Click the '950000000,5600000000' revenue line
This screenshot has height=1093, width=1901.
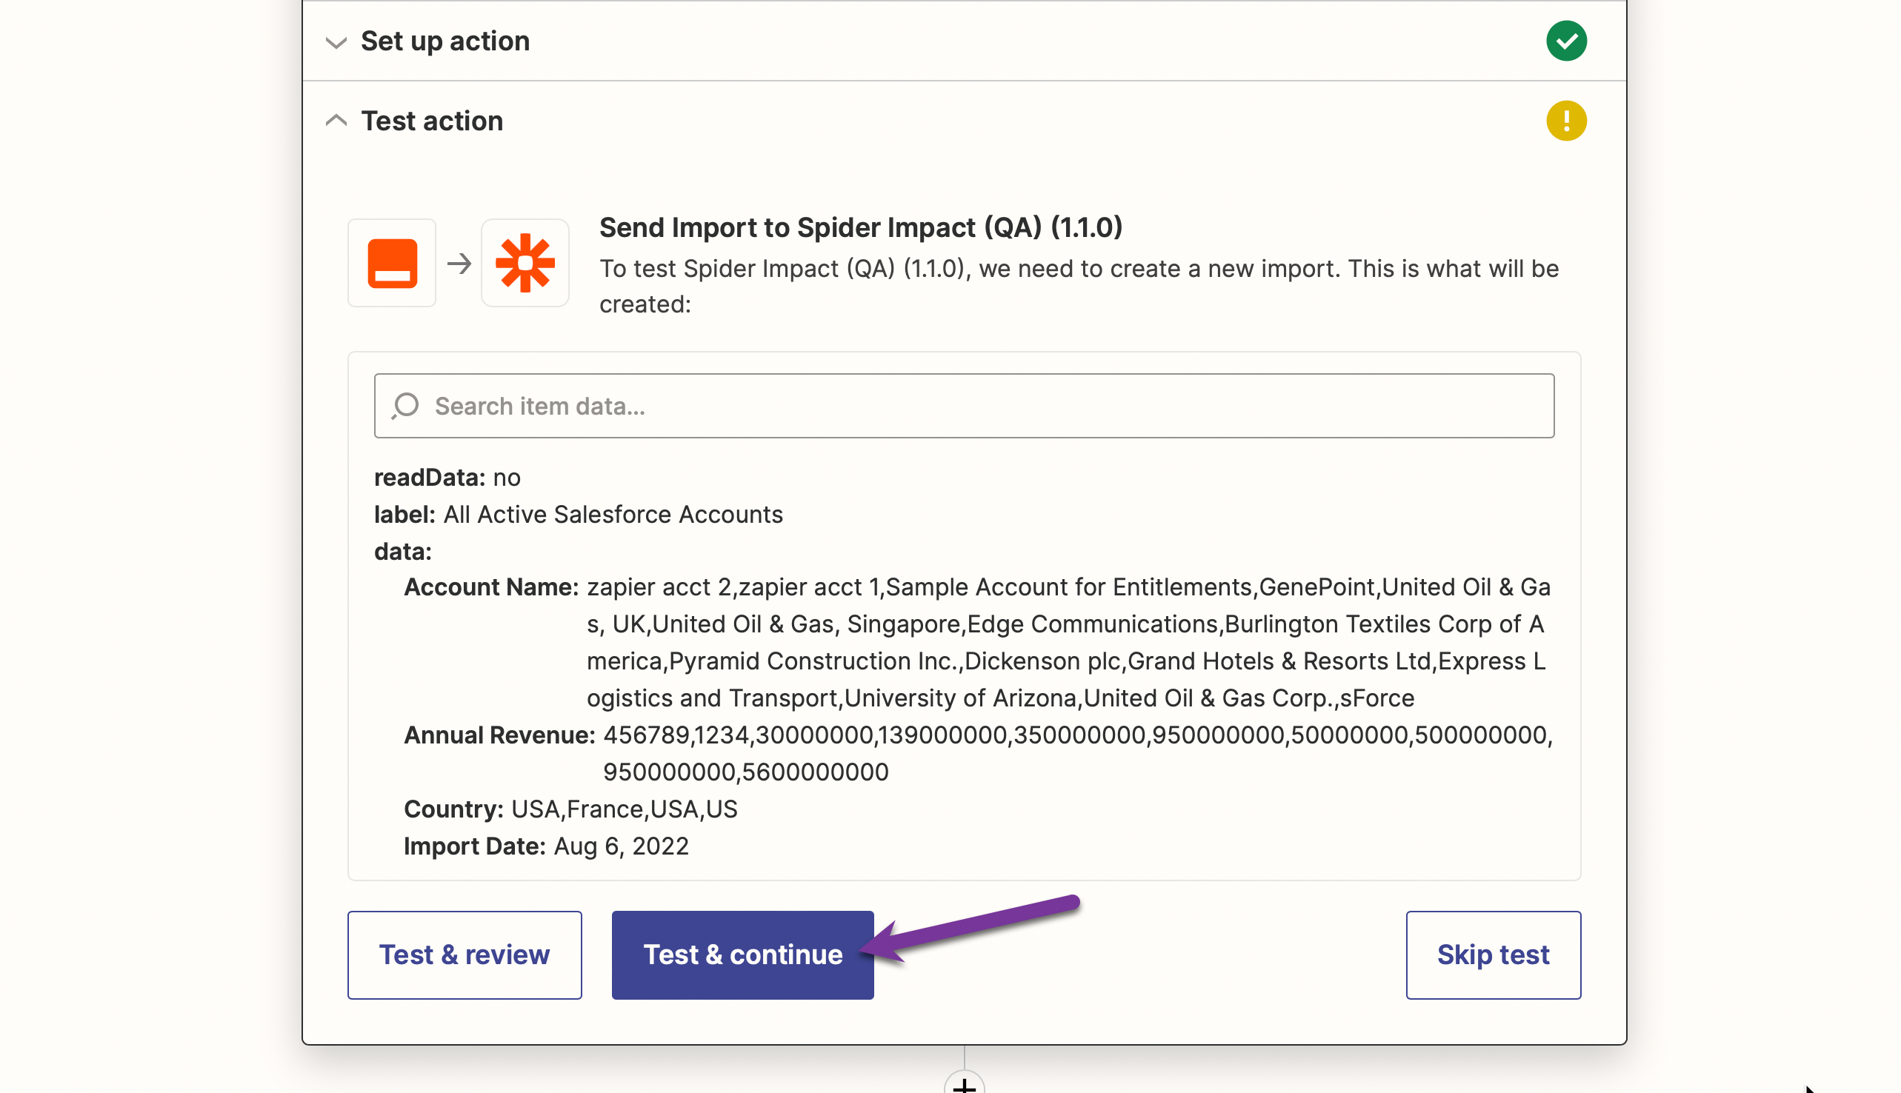point(745,772)
